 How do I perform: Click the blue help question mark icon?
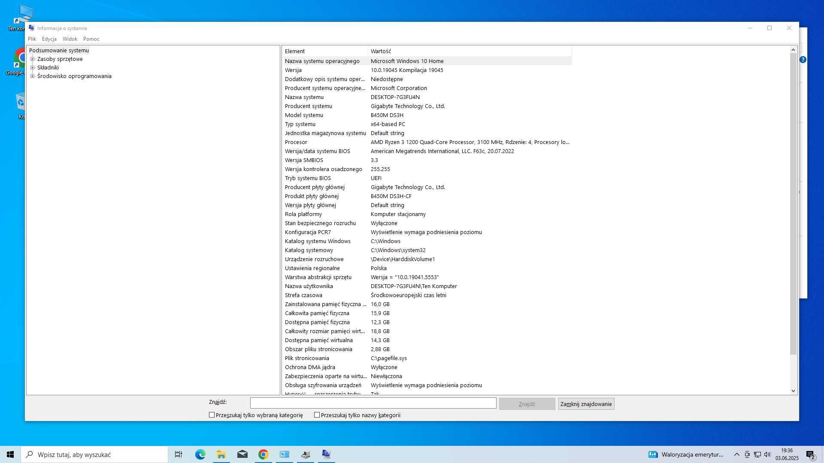[x=803, y=60]
